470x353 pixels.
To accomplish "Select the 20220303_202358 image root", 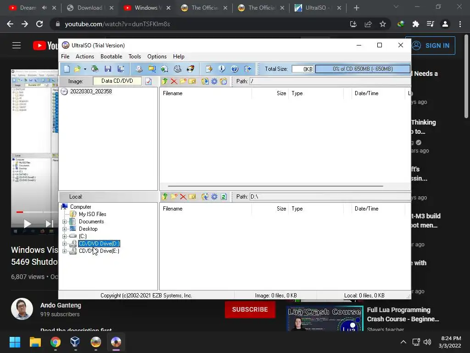I will [91, 91].
